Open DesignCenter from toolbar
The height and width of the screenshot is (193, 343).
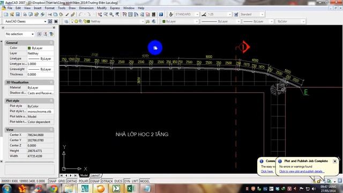click(x=130, y=14)
